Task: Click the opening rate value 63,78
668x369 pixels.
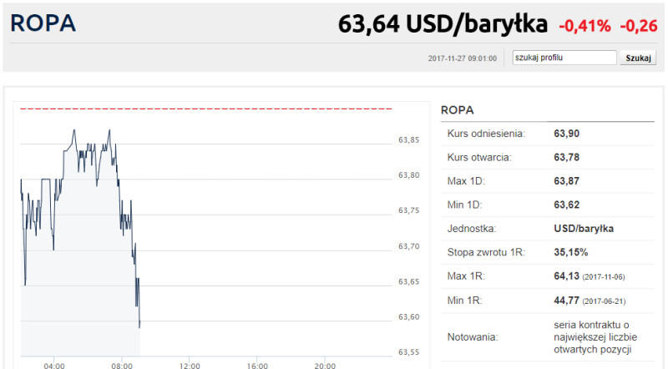Action: pyautogui.click(x=567, y=157)
